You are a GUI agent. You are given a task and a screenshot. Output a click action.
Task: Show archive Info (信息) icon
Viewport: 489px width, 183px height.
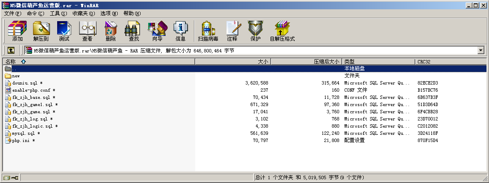pos(180,31)
